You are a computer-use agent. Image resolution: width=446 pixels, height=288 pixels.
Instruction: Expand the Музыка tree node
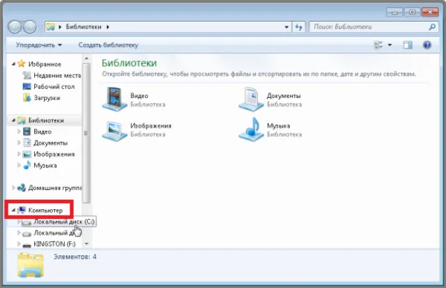(x=19, y=165)
